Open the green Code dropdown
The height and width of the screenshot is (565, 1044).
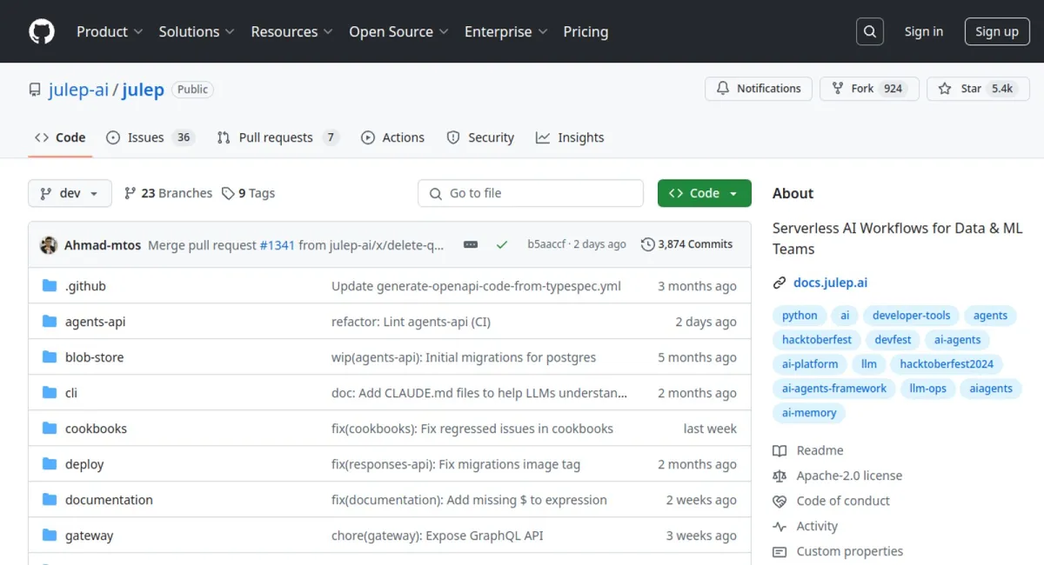pos(705,193)
